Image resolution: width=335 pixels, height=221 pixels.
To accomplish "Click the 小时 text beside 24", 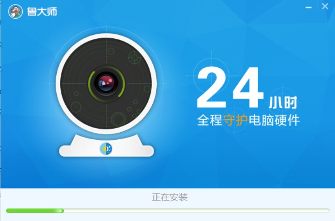I will coord(283,103).
